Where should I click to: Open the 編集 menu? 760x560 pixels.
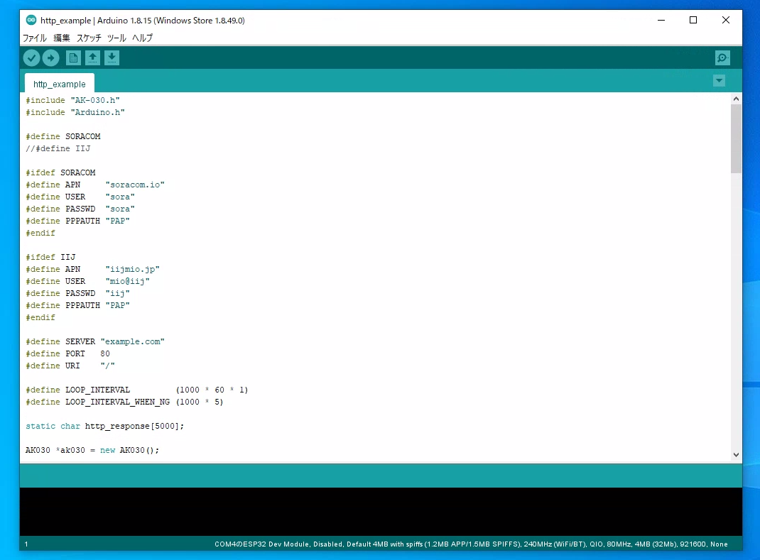click(x=62, y=38)
